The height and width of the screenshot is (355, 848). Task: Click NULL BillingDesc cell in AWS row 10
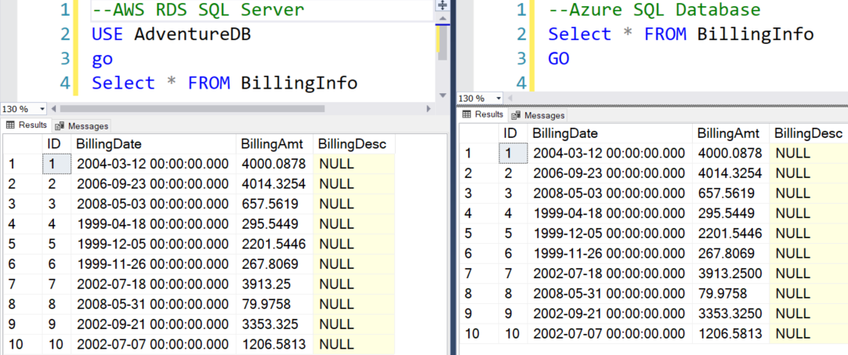pos(354,343)
